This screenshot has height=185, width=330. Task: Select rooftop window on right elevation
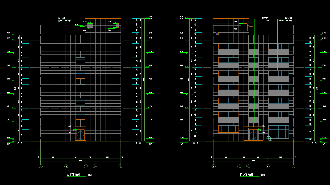click(x=244, y=27)
